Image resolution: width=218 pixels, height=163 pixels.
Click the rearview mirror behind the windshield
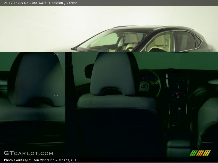pos(120,35)
